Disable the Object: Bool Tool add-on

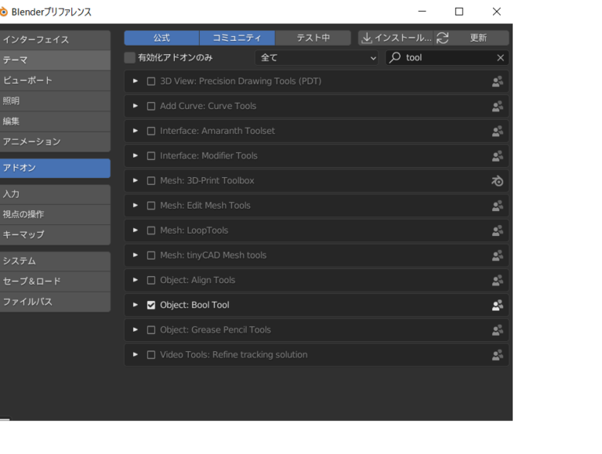[151, 305]
